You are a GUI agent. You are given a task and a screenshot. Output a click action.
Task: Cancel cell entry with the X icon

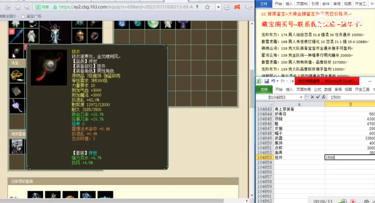tap(312, 97)
